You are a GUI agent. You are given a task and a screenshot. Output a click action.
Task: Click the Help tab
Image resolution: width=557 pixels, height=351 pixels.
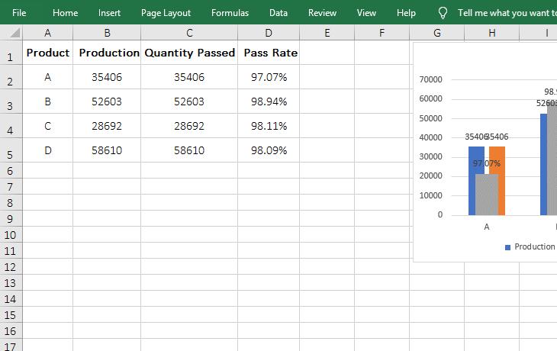pos(407,13)
